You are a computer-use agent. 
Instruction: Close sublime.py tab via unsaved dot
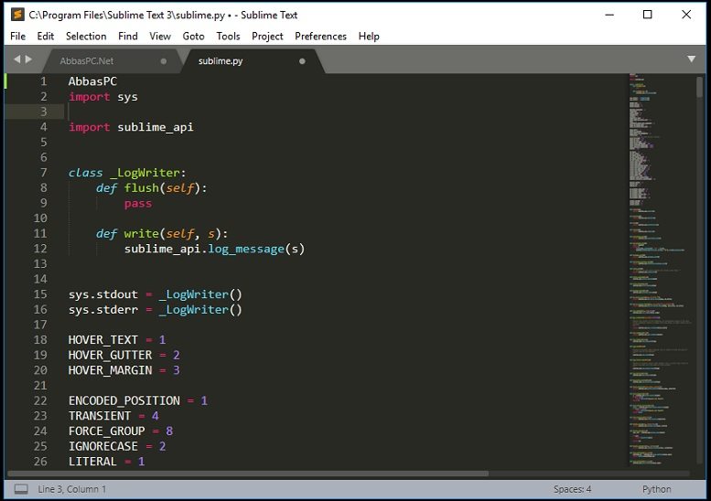303,61
